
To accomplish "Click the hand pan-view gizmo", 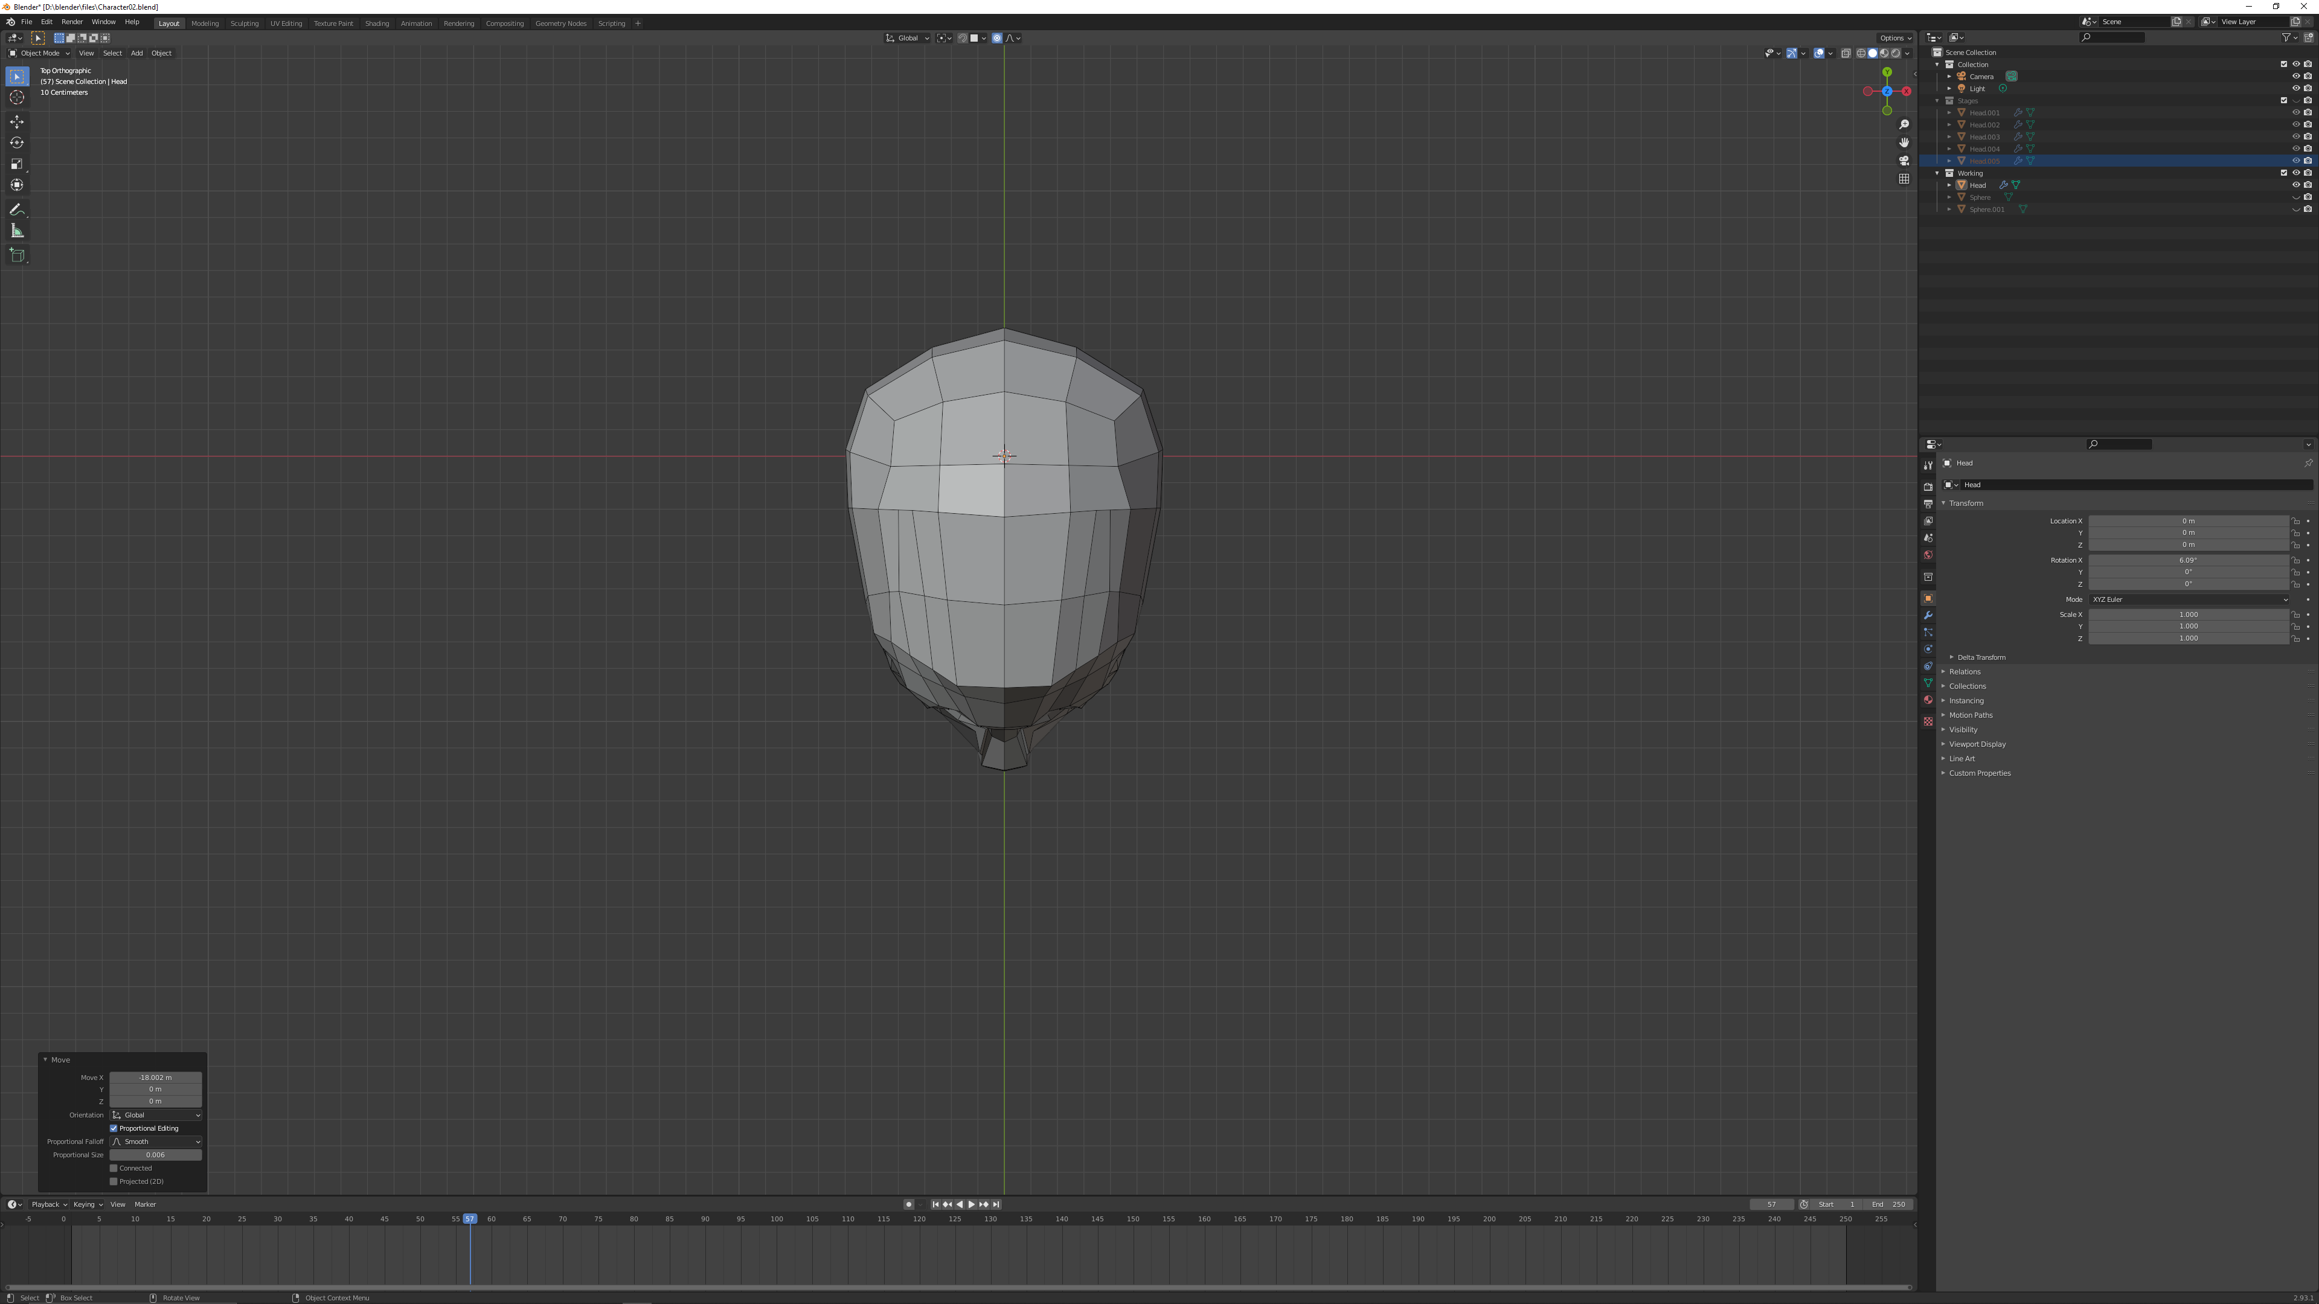I will pyautogui.click(x=1904, y=142).
